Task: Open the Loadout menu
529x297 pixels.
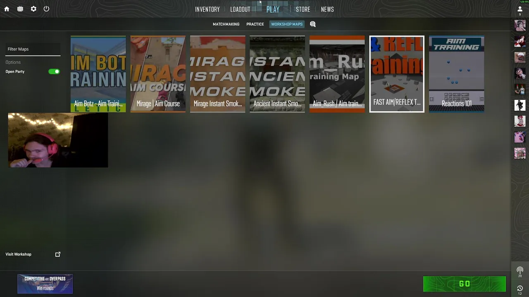Action: pos(240,9)
